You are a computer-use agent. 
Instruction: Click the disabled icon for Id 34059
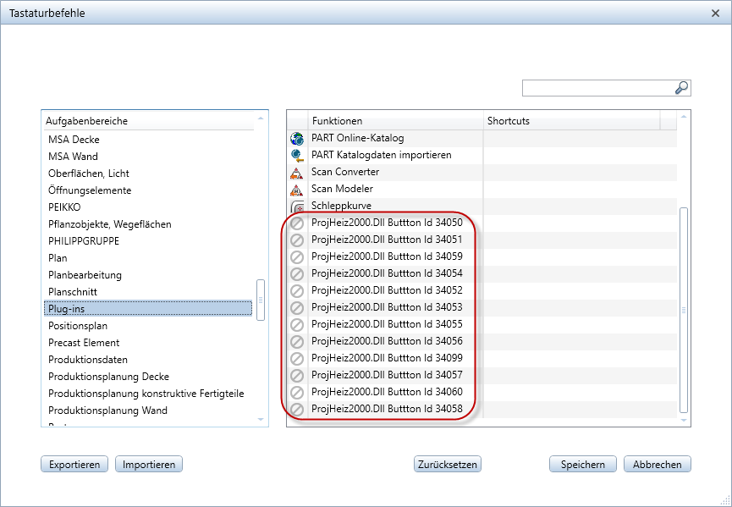[x=297, y=257]
